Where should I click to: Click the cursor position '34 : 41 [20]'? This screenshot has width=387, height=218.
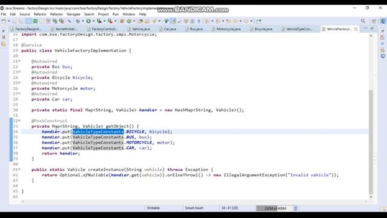pos(230,208)
